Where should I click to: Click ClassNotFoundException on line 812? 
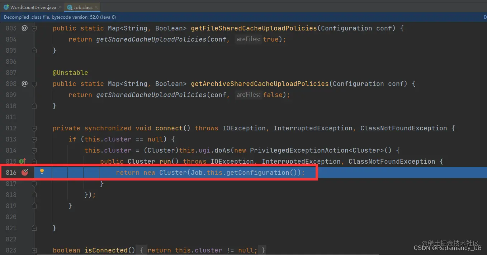pos(403,128)
